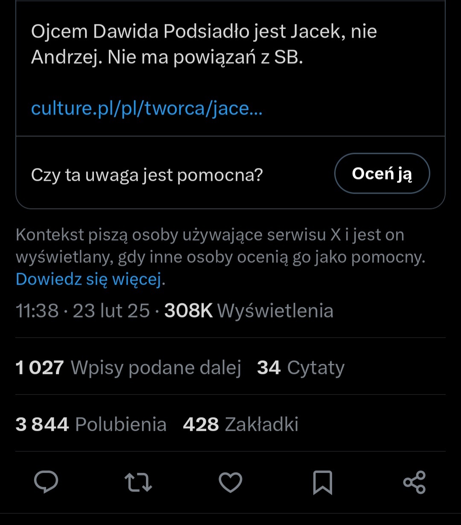
Task: Tap the 308K "Wyświetlenia" view count
Action: pyautogui.click(x=248, y=311)
